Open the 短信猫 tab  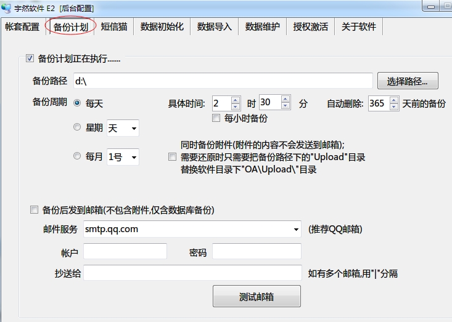tap(114, 26)
